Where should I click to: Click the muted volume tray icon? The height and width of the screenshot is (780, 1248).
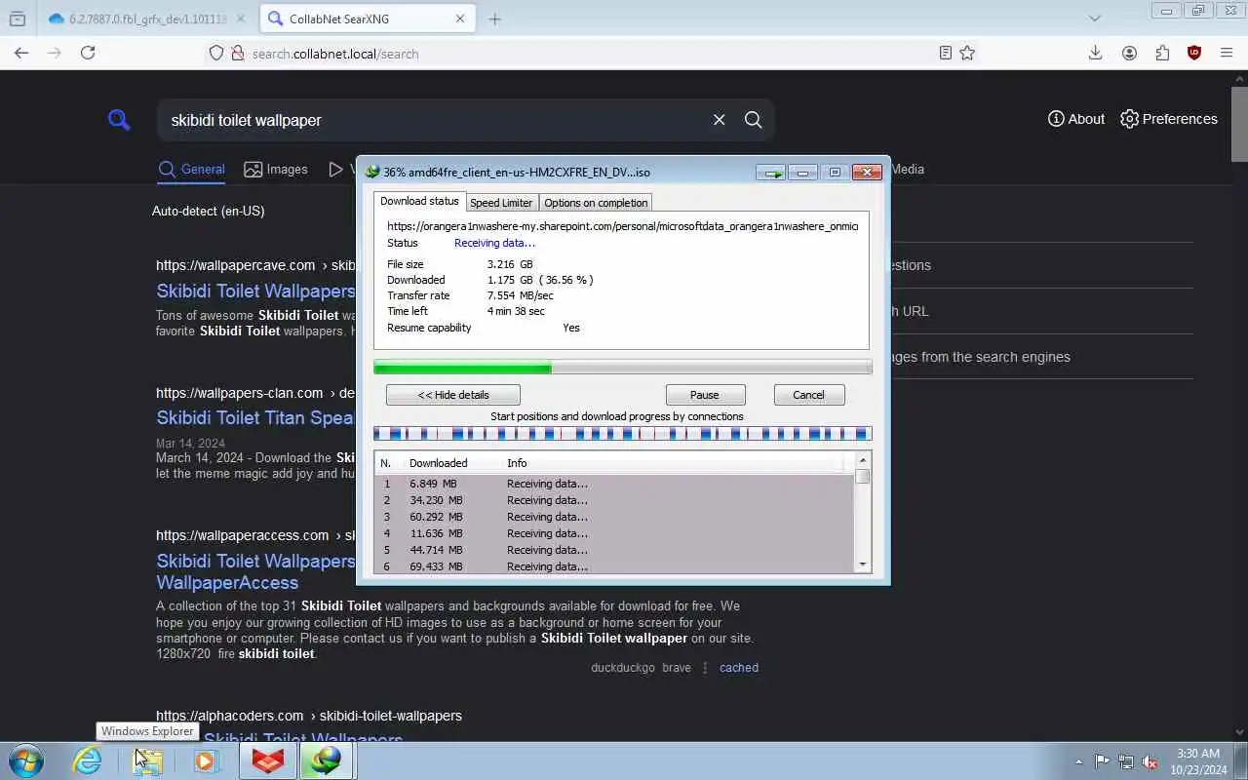1150,761
